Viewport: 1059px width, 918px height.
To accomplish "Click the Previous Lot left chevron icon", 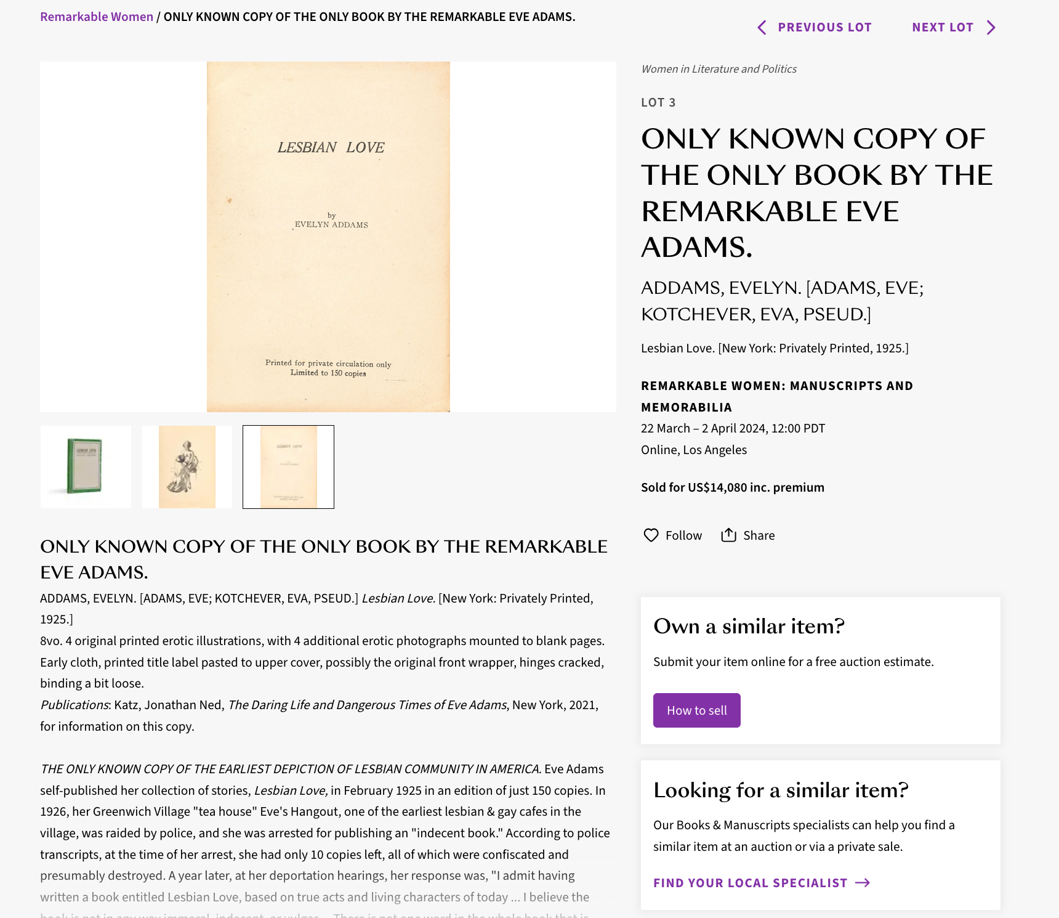I will point(762,27).
